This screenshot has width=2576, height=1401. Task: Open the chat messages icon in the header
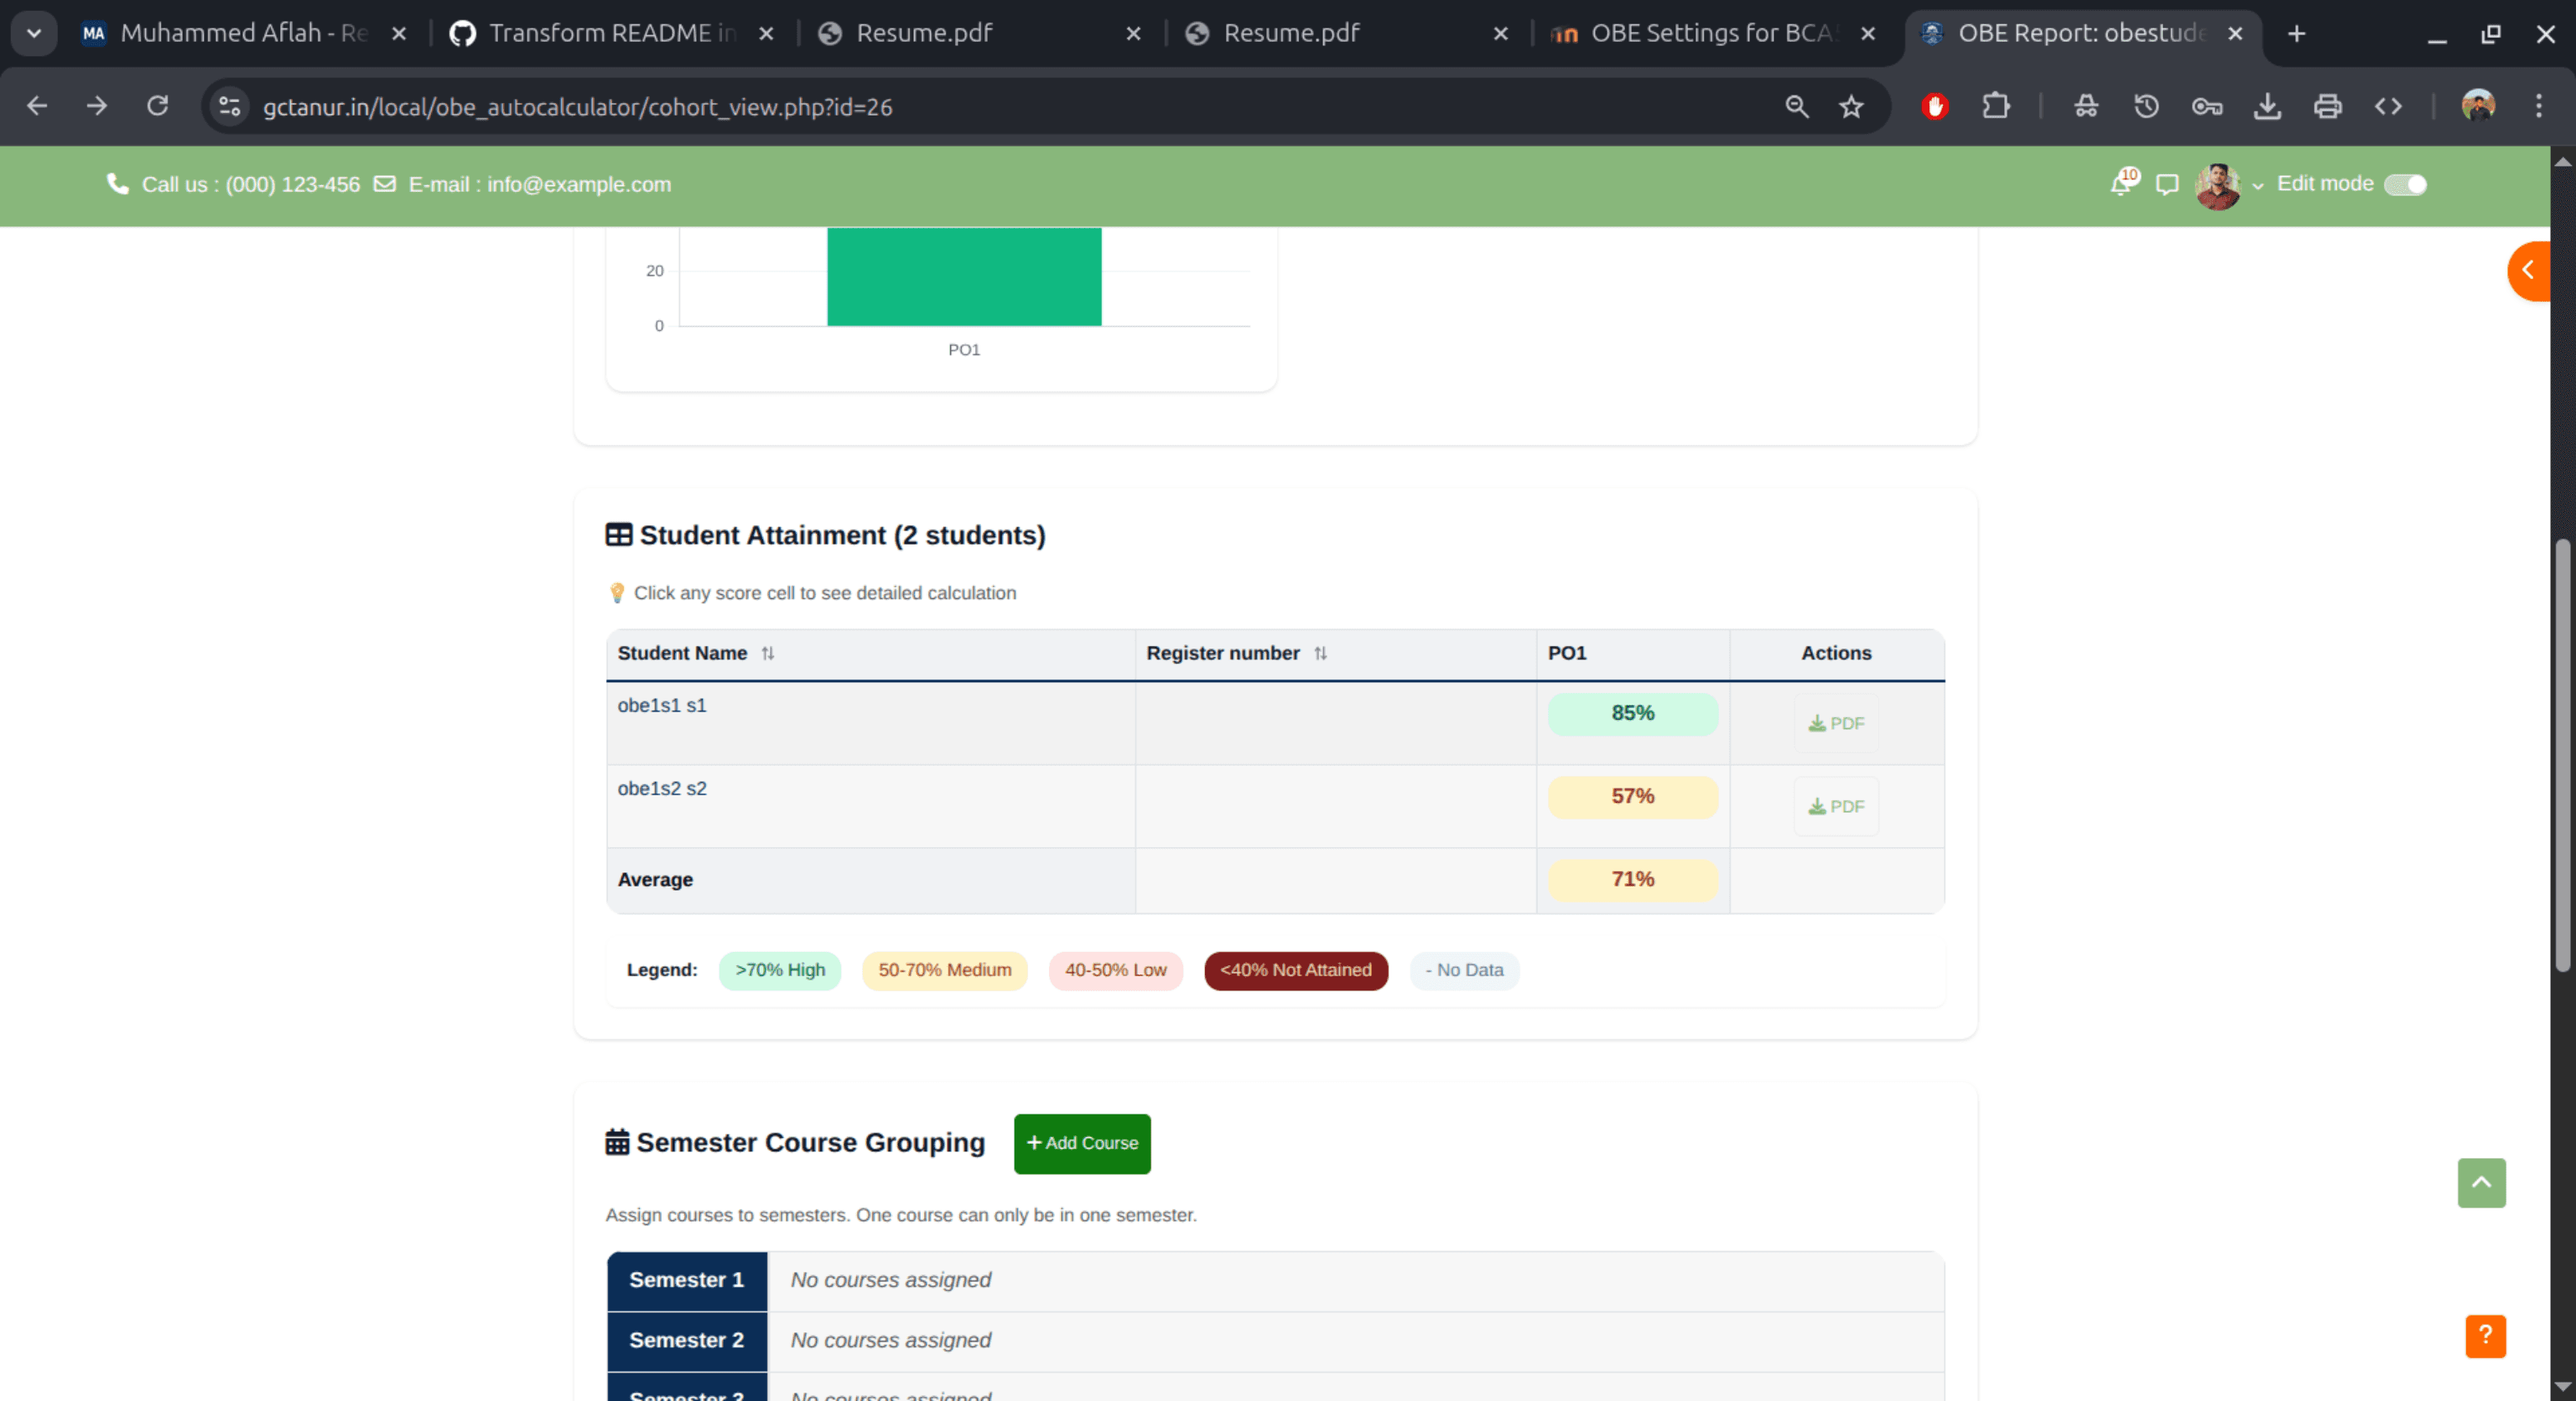2166,184
